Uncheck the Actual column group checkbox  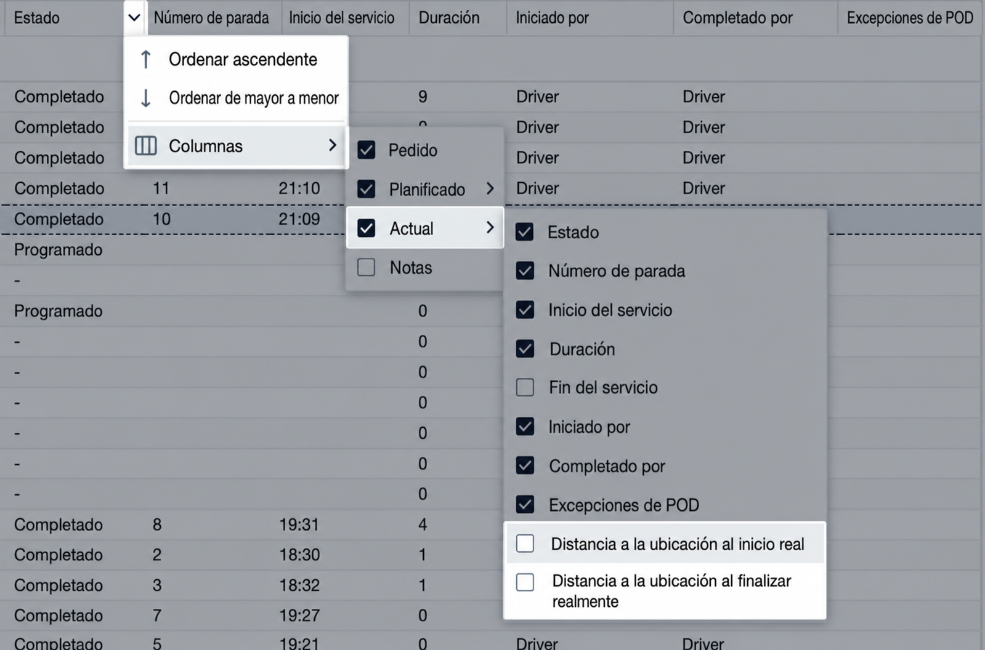pos(367,228)
